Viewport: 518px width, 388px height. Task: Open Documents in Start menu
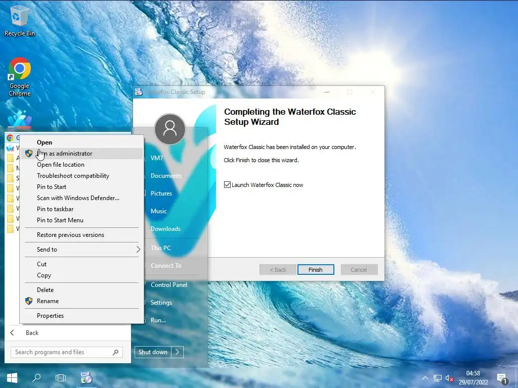pos(166,176)
